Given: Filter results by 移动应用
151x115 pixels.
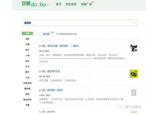Looking at the screenshot, I should (x=27, y=99).
